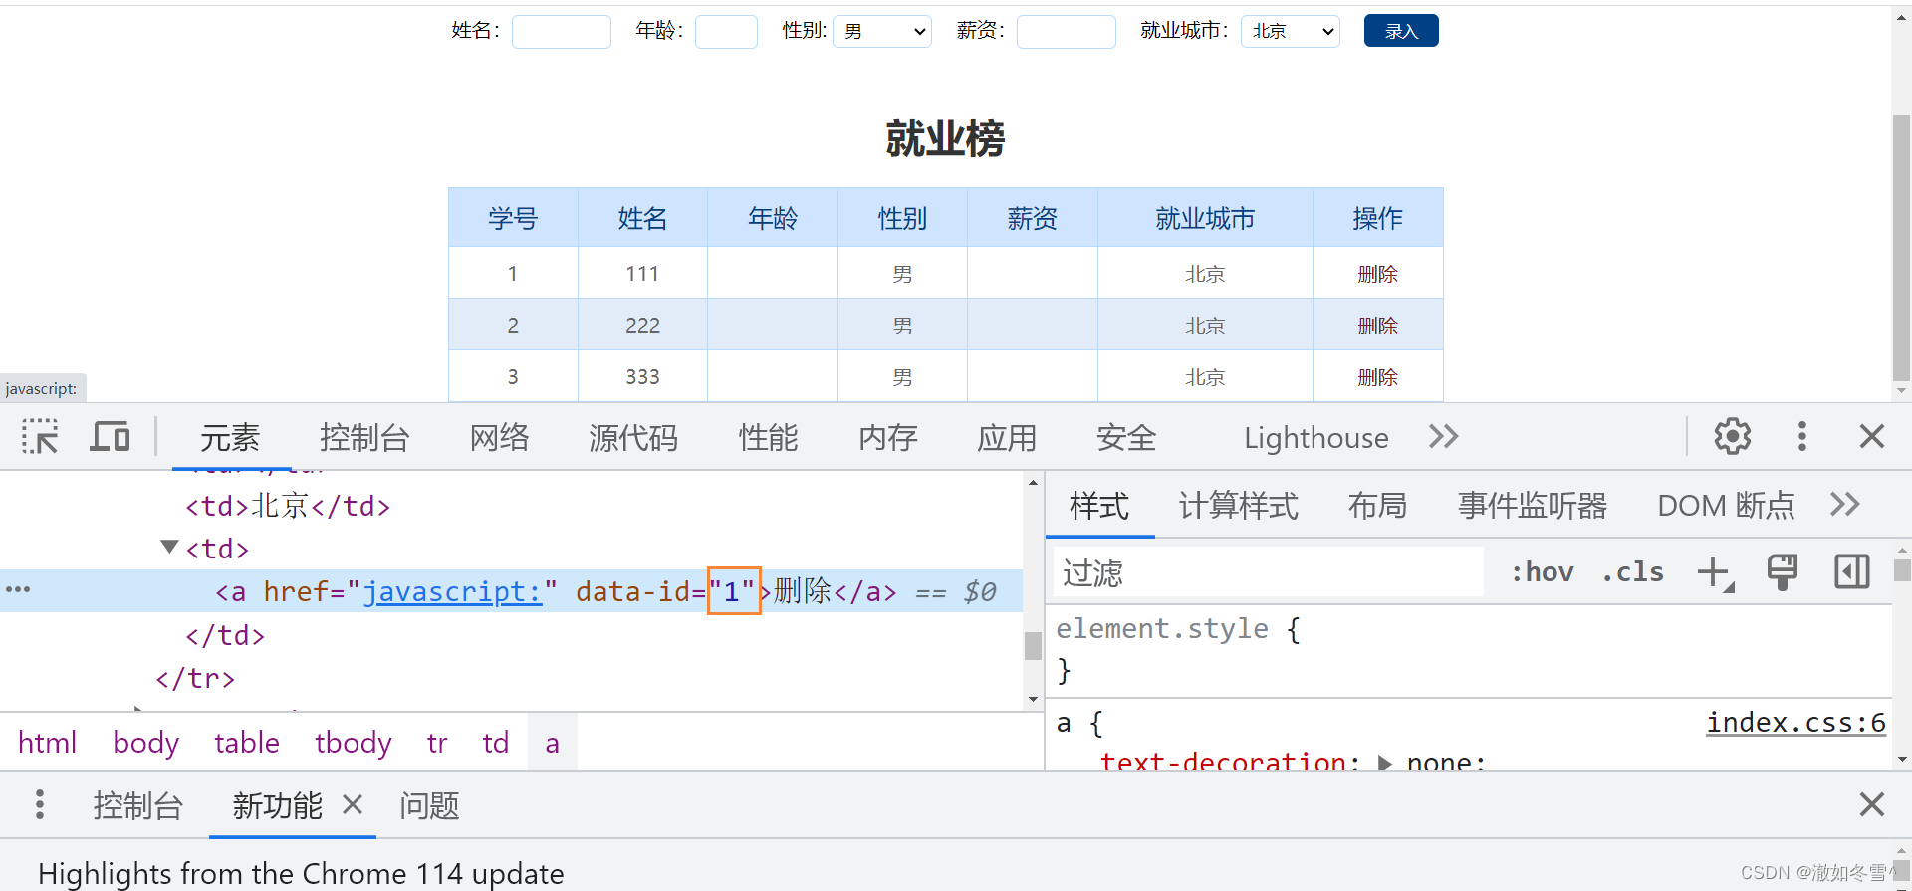Switch to the 元素 Elements tab
Viewport: 1912px width, 891px height.
pyautogui.click(x=230, y=437)
